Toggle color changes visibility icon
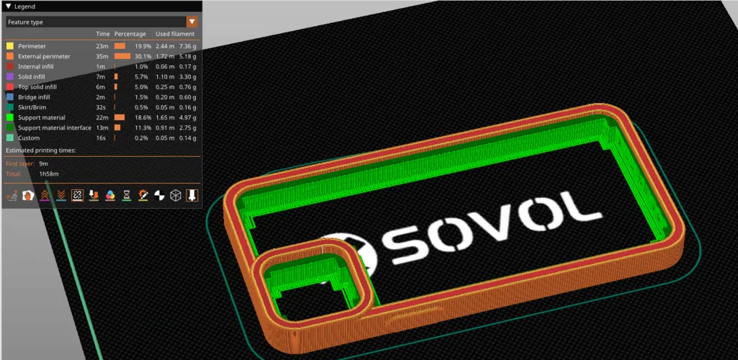This screenshot has height=360, width=738. click(110, 196)
